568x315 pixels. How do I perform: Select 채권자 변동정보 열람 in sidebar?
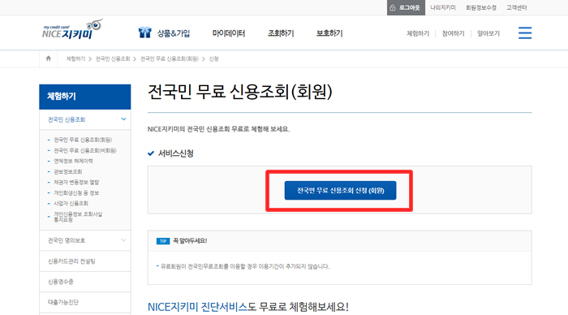pos(76,182)
